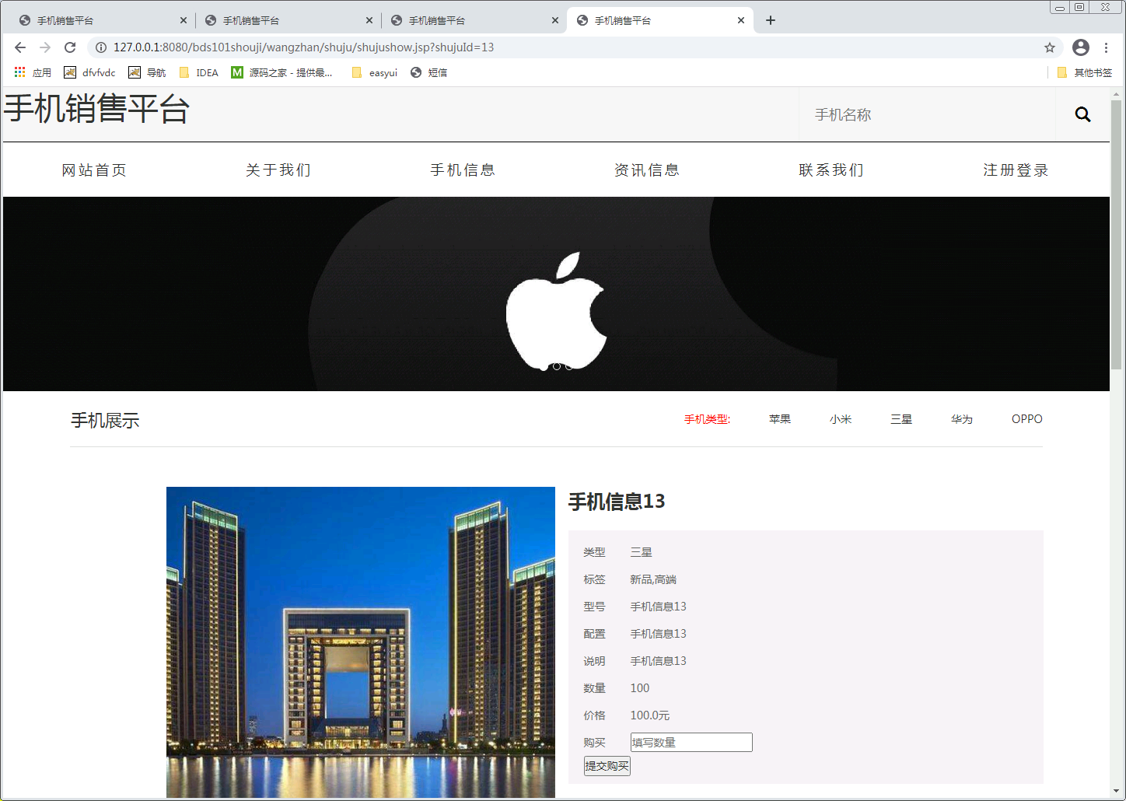Reload the page with refresh icon
Screen dimensions: 1126x801
[70, 47]
